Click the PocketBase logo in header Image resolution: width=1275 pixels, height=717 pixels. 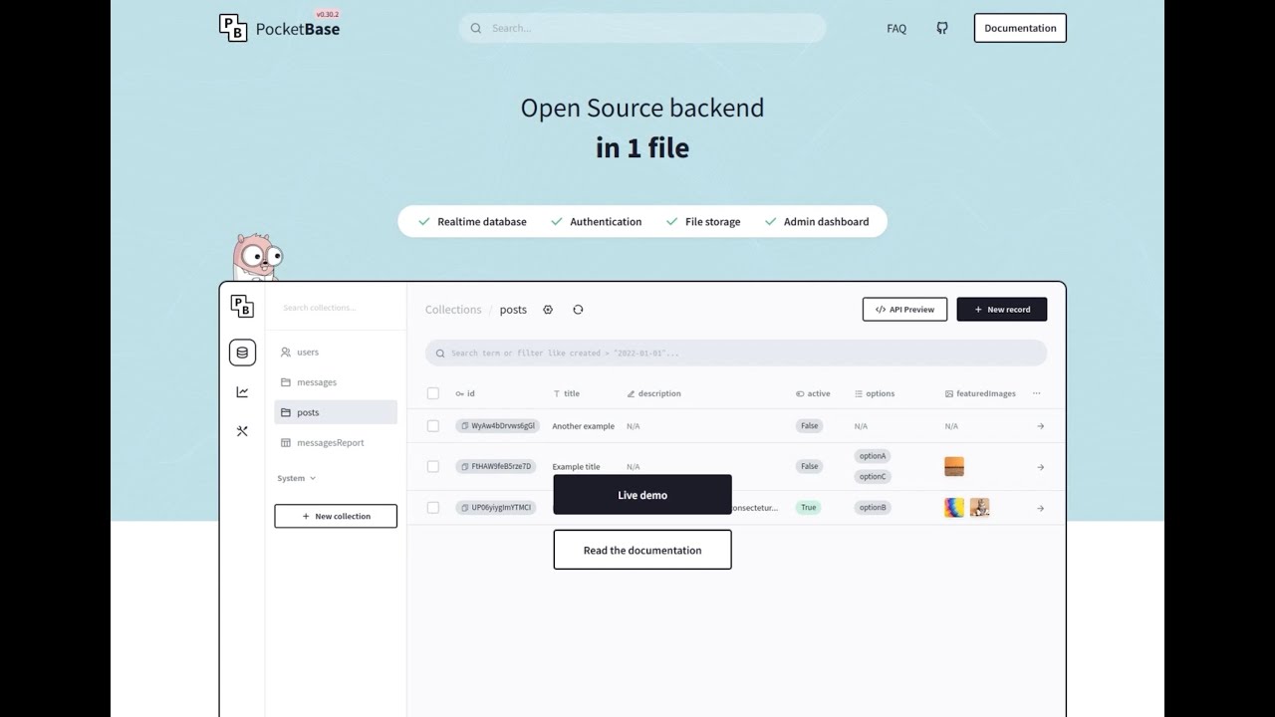279,28
